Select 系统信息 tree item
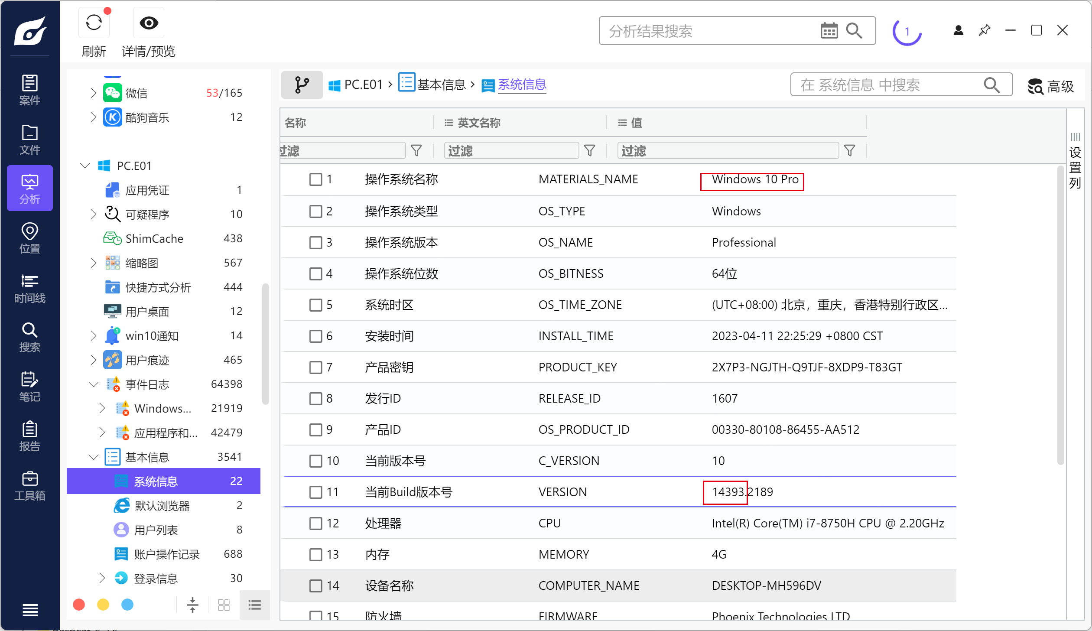 point(163,481)
